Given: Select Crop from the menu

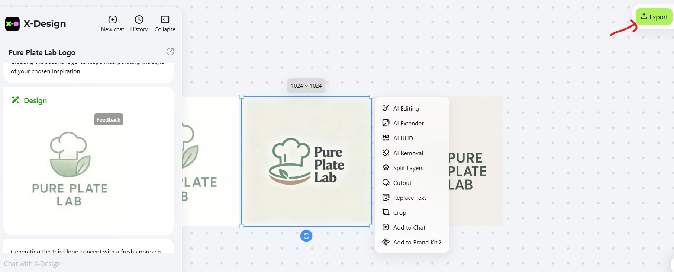Looking at the screenshot, I should (x=399, y=212).
